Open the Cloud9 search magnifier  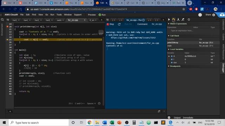tap(2, 20)
